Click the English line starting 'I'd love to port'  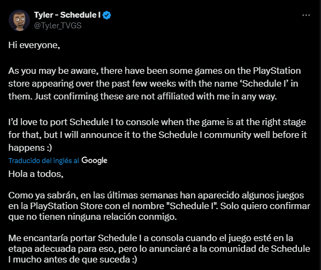point(157,122)
